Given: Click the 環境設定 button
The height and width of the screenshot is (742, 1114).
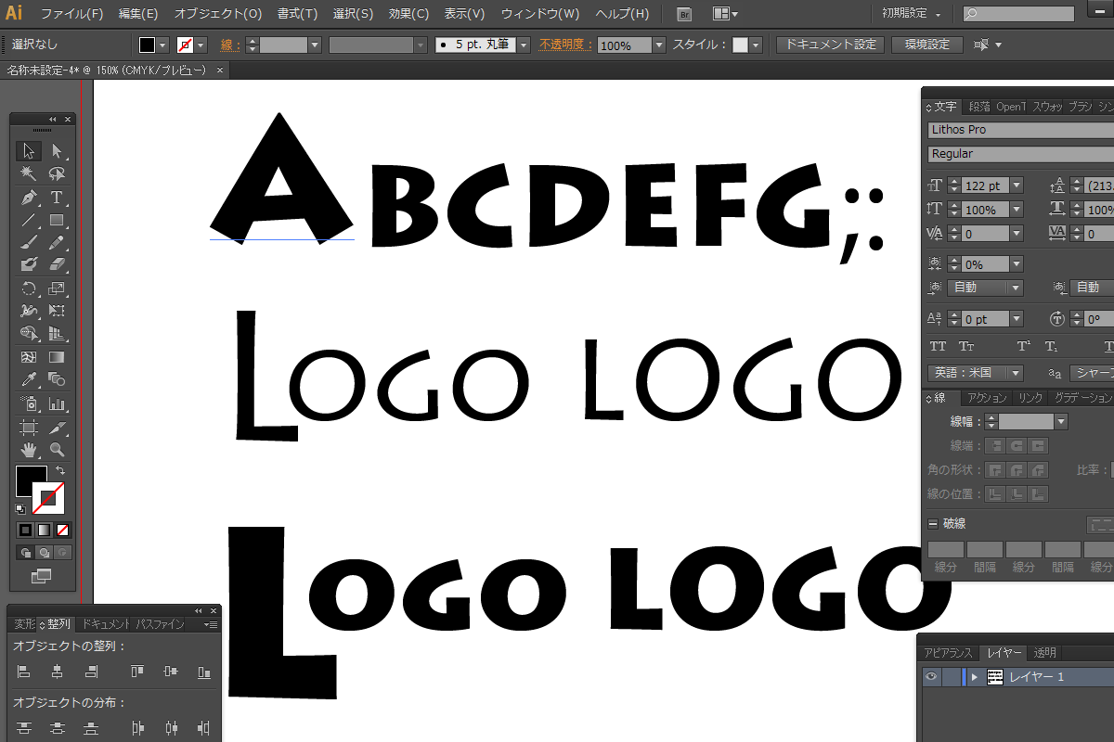Looking at the screenshot, I should pyautogui.click(x=926, y=45).
